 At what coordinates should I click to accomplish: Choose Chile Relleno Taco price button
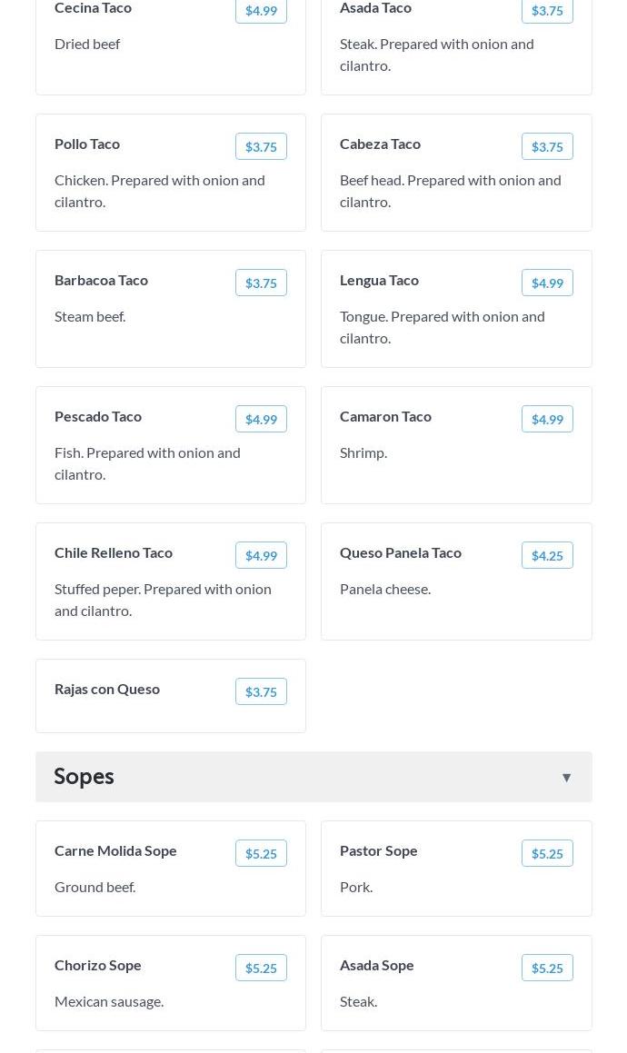(x=261, y=556)
